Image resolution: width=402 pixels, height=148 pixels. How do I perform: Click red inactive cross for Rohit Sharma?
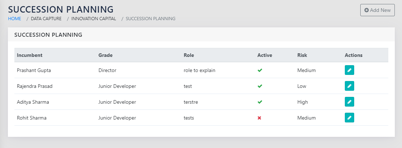coord(260,118)
